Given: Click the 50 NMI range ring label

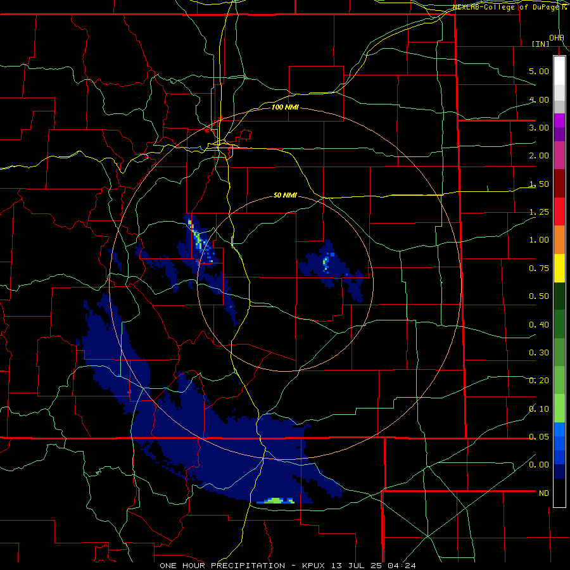Looking at the screenshot, I should click(x=285, y=195).
